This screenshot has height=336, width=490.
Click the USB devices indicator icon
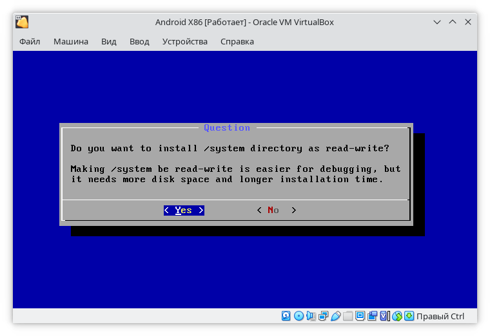335,316
